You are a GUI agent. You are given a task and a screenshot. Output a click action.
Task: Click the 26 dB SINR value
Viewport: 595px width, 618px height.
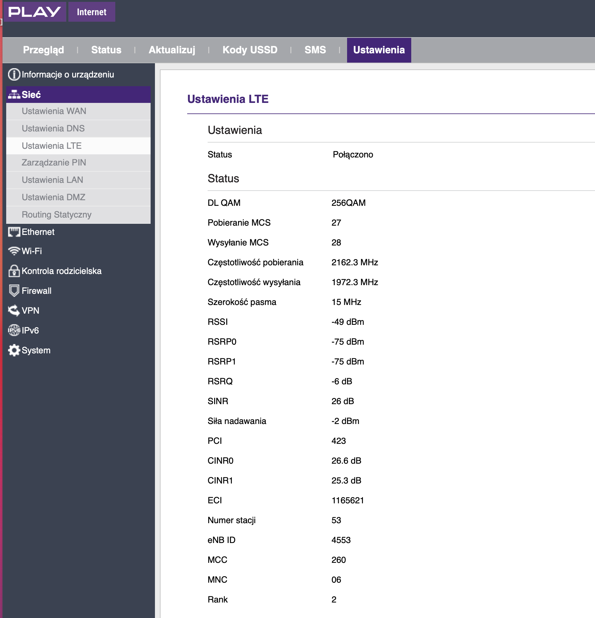(343, 401)
